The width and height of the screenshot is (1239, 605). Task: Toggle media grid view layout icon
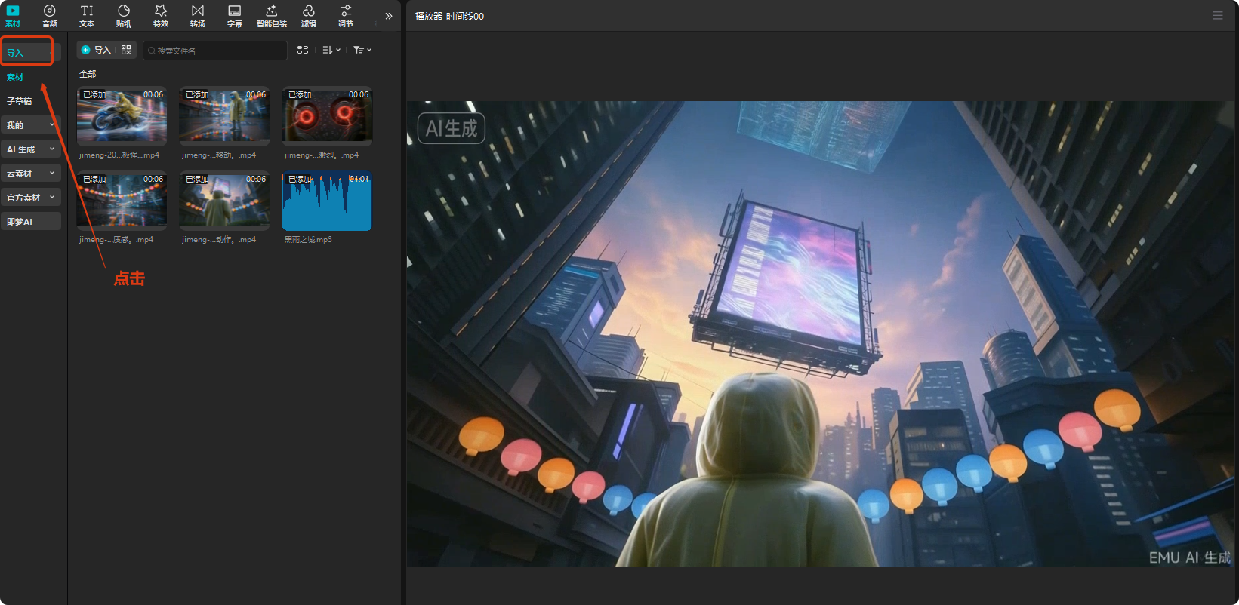pos(303,50)
